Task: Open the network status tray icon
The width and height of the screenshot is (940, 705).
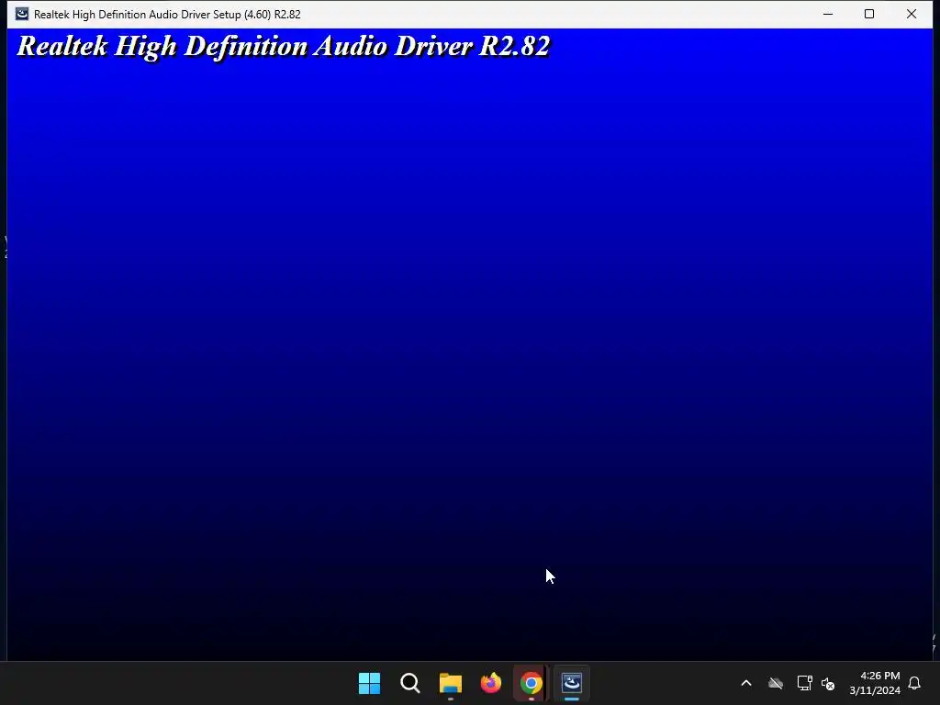Action: pyautogui.click(x=804, y=683)
